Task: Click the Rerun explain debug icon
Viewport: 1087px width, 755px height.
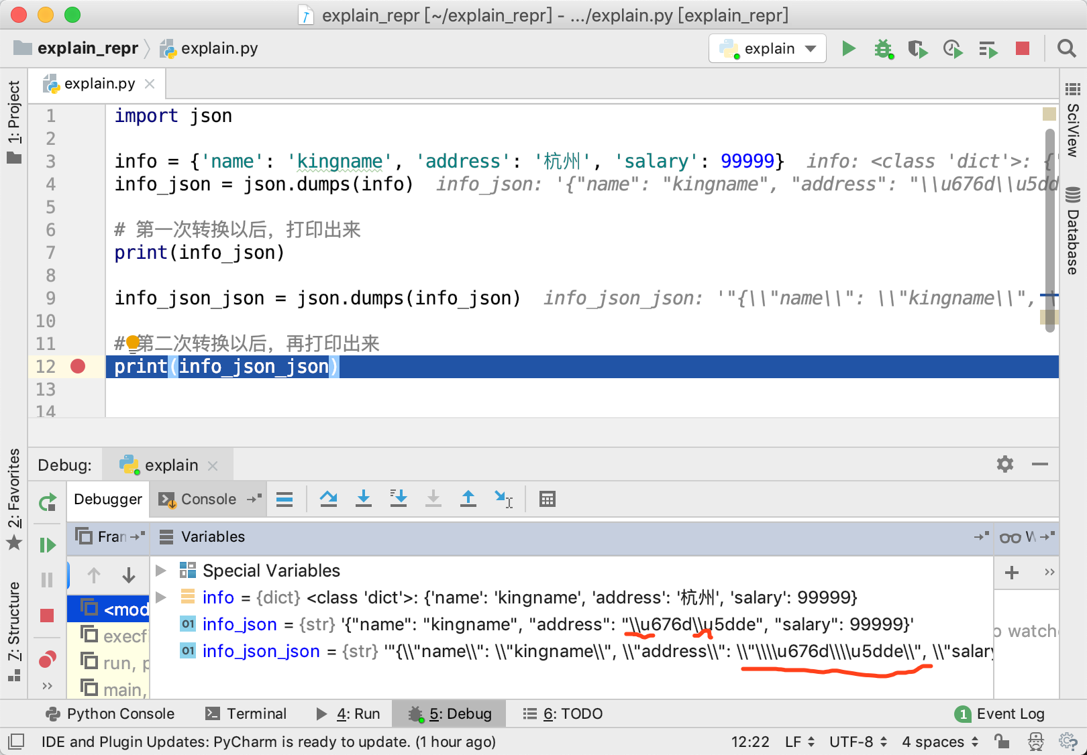Action: click(x=47, y=502)
